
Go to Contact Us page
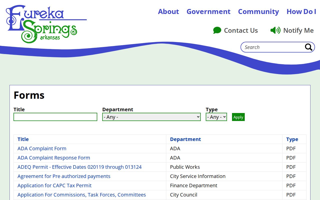(x=241, y=30)
